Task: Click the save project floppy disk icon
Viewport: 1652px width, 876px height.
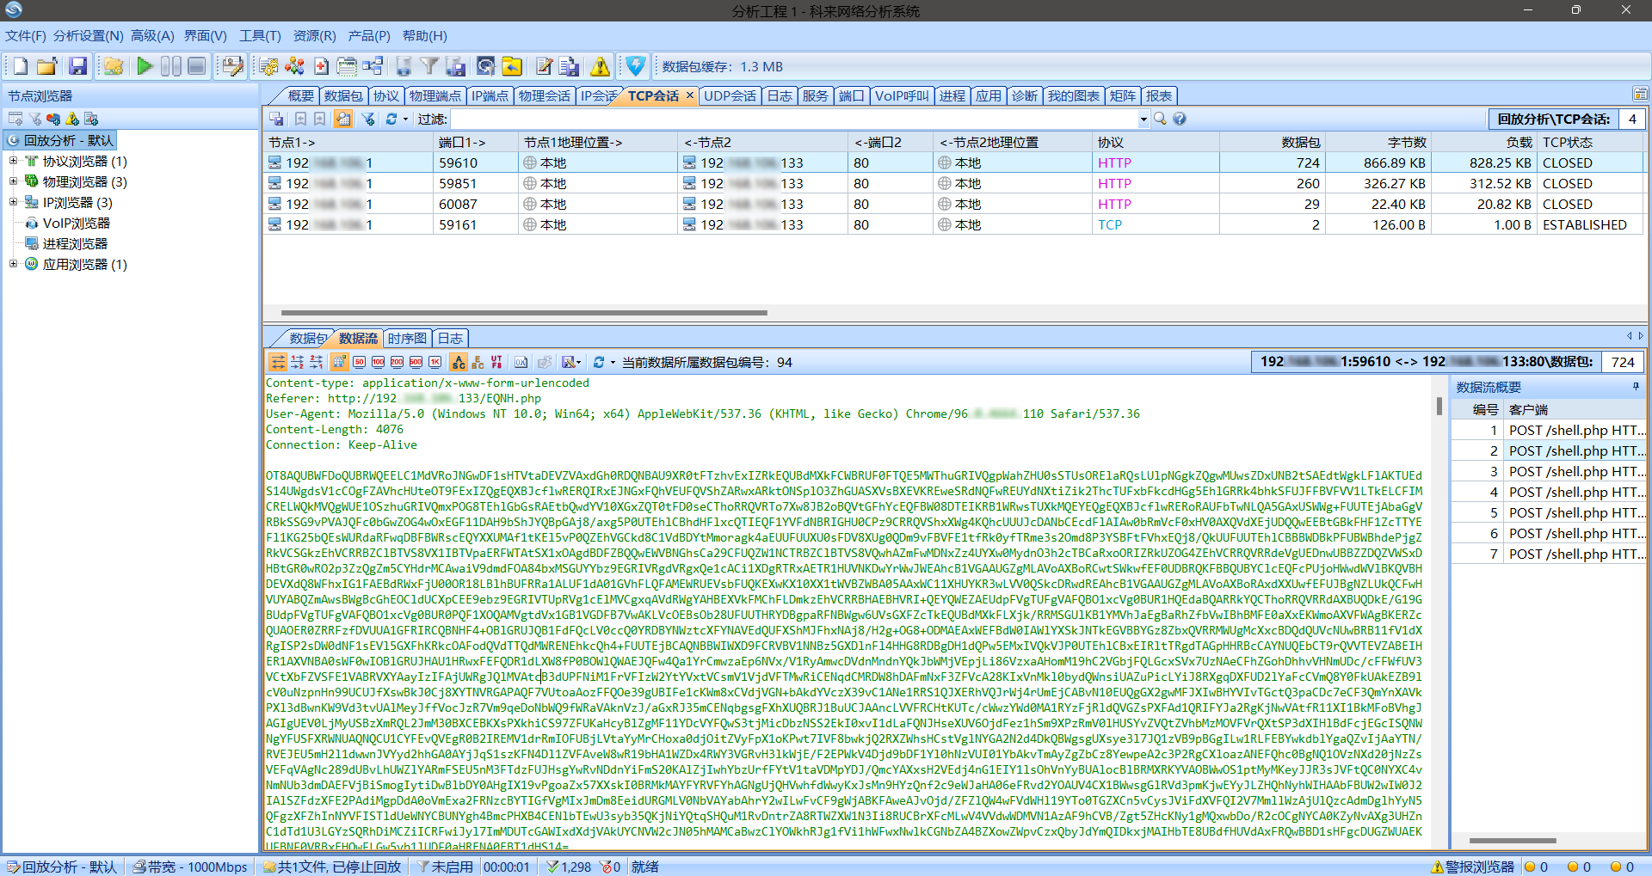Action: [78, 66]
